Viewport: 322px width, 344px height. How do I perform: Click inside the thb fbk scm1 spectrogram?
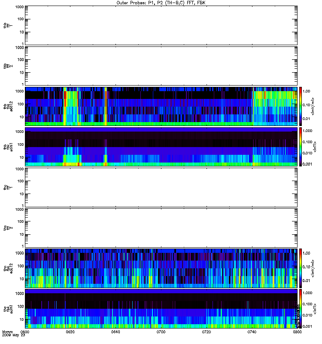[x=161, y=147]
